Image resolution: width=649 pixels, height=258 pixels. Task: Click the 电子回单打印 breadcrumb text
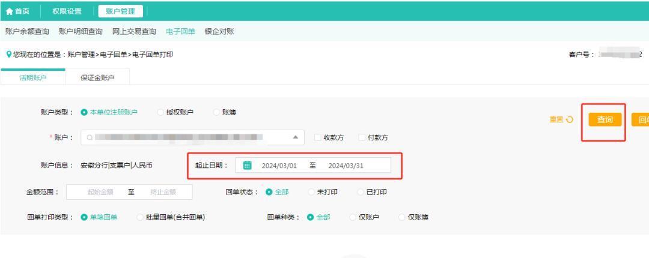coord(153,54)
